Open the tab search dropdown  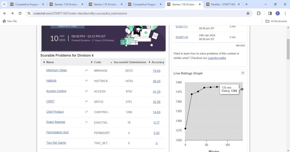[4, 4]
